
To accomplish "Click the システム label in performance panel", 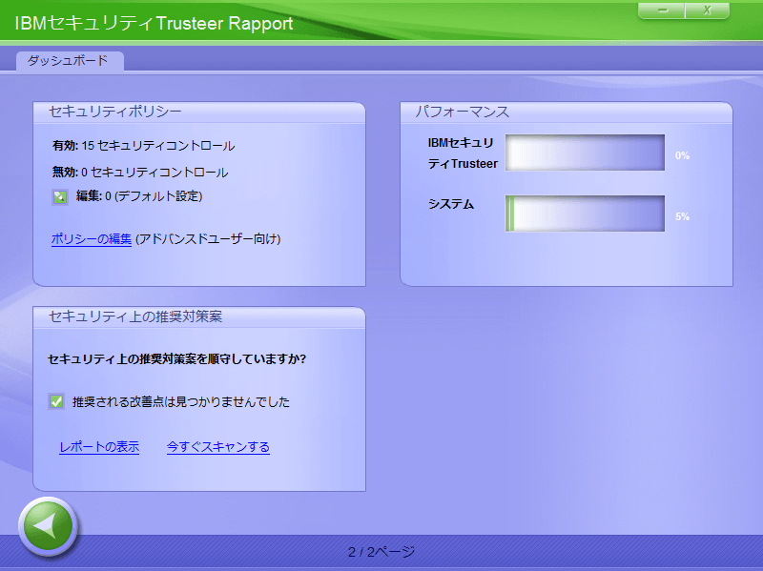I will pyautogui.click(x=450, y=204).
